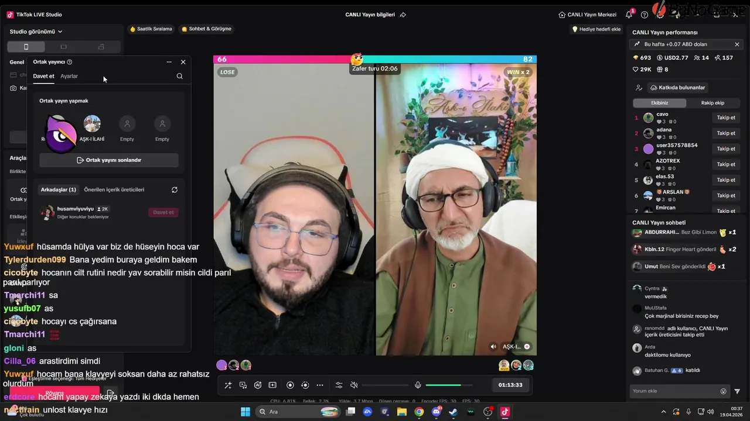Viewport: 750px width, 421px height.
Task: Click the viewer list person icon
Action: 639,88
